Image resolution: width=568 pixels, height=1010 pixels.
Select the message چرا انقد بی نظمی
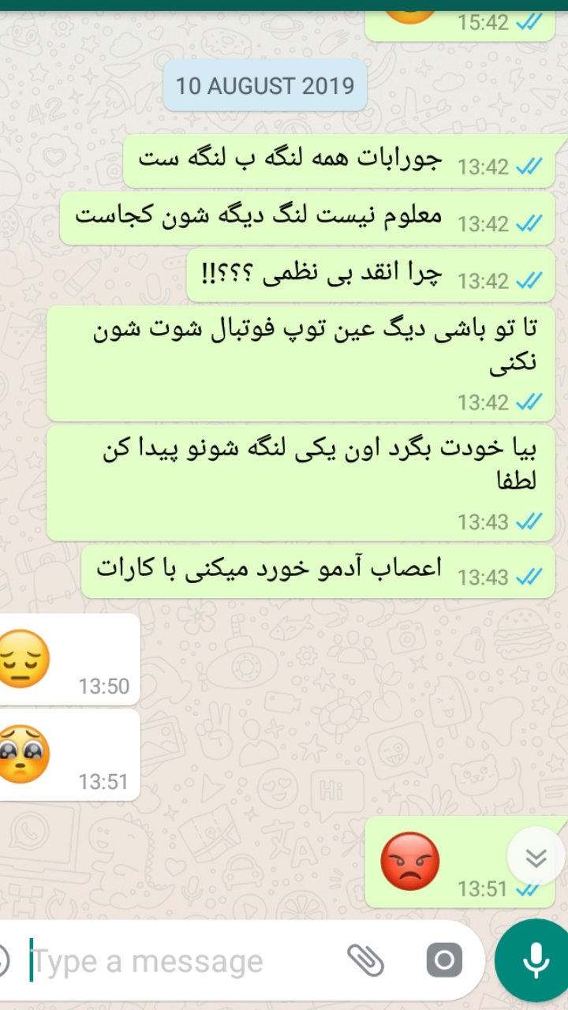[371, 275]
